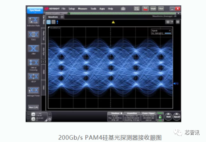
Task: Expand the Math panel
Action: pyautogui.click(x=168, y=117)
